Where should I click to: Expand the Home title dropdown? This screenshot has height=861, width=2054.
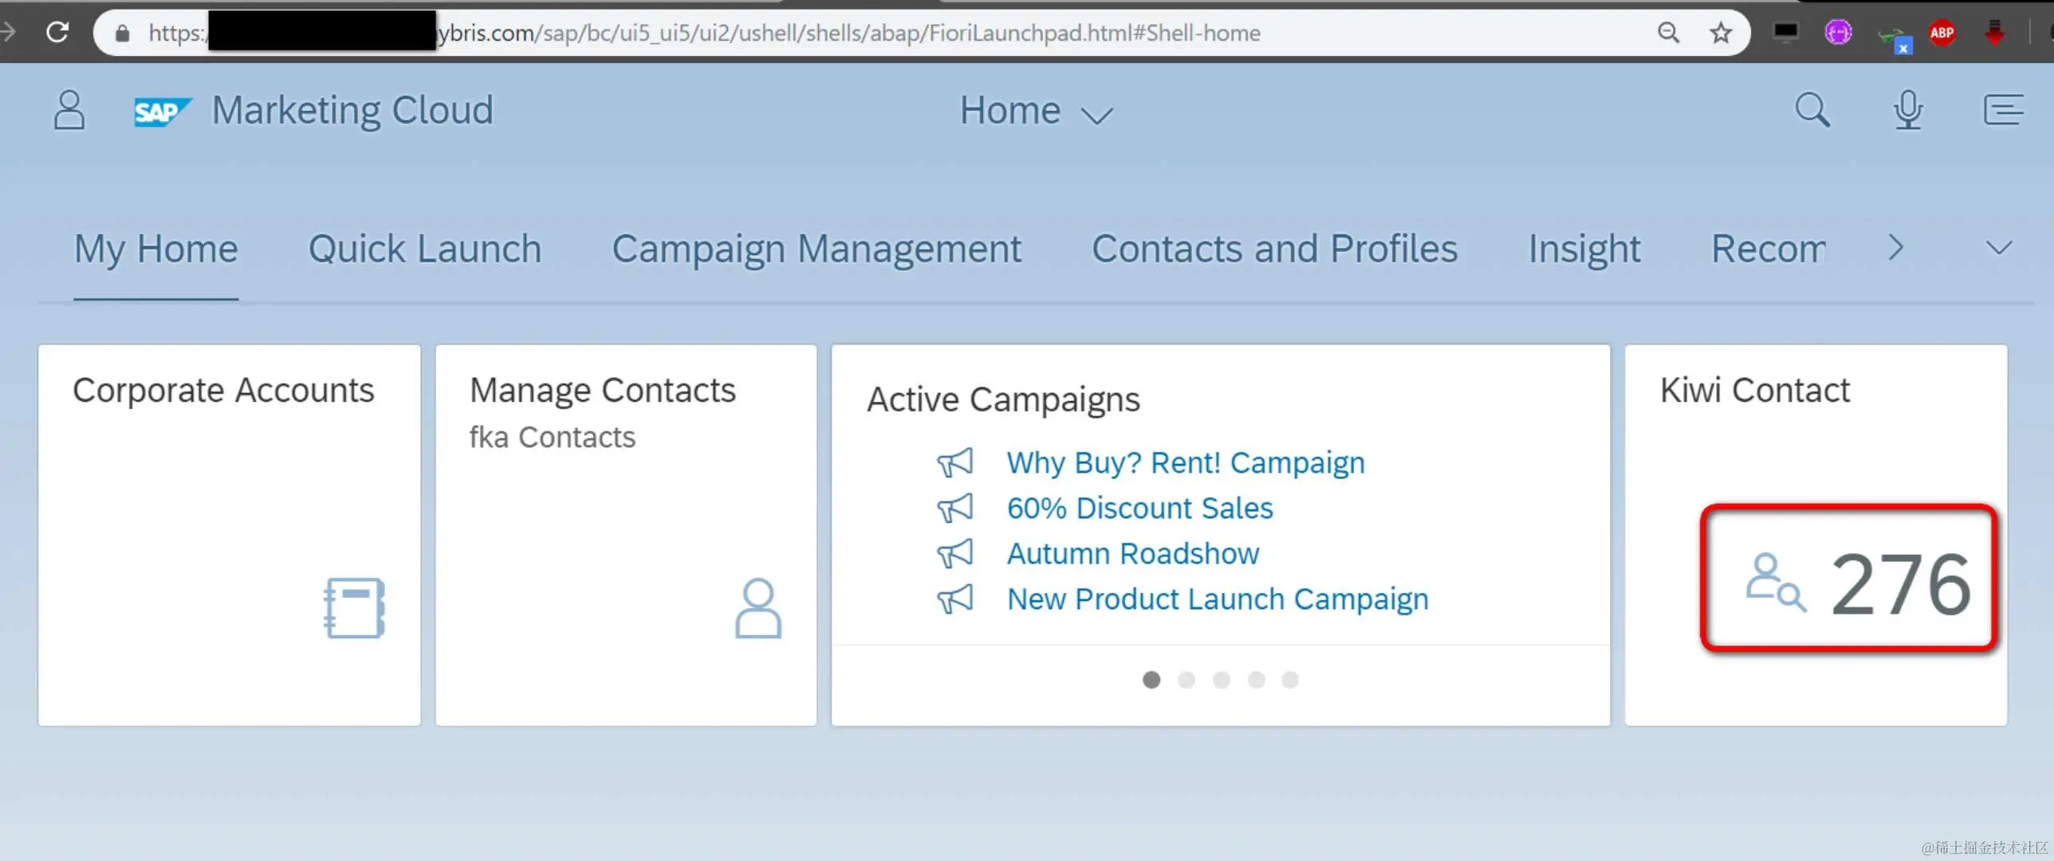[1035, 112]
